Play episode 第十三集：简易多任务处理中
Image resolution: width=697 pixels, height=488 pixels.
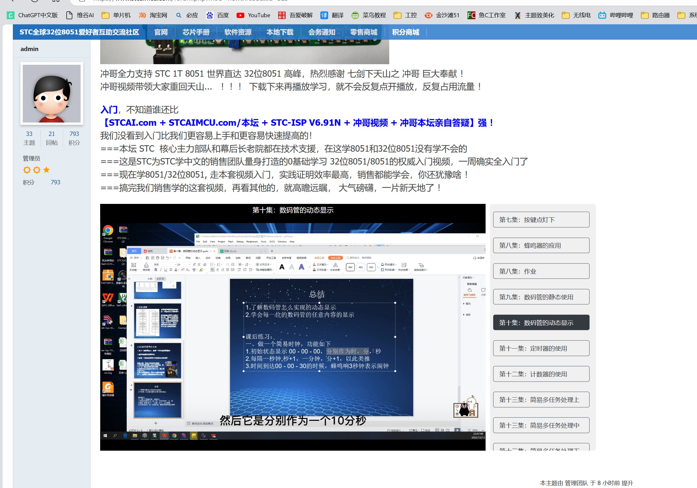(541, 426)
